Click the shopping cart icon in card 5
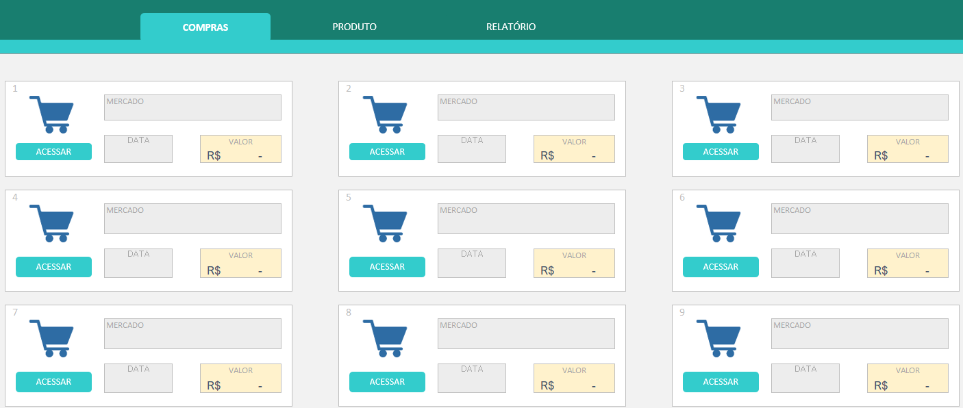Viewport: 963px width, 408px height. [x=386, y=223]
